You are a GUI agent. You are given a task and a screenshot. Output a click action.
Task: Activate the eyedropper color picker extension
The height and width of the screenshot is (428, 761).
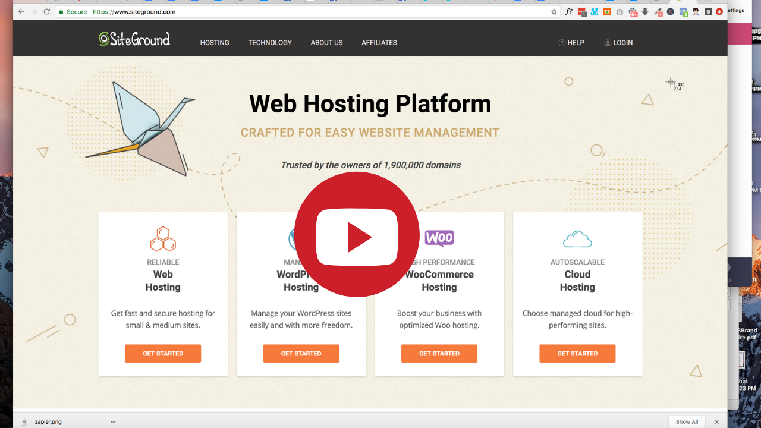(658, 11)
